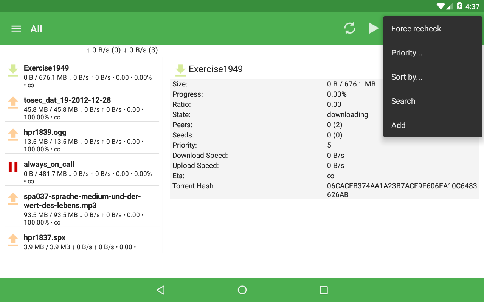
Task: Tap the download arrow icon beside Exercise1949 in list
Action: 13,71
